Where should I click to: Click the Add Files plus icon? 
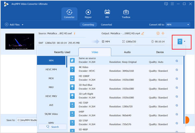(6, 25)
